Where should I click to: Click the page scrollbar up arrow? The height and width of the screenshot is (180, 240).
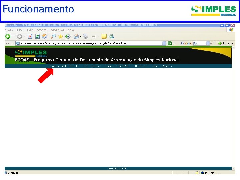233,48
